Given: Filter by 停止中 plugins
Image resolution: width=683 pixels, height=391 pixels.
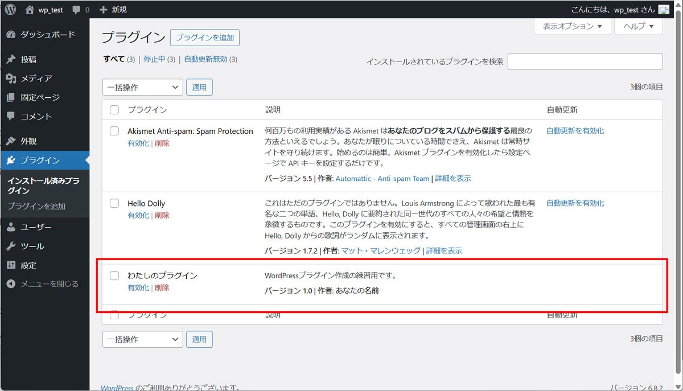Looking at the screenshot, I should (154, 59).
